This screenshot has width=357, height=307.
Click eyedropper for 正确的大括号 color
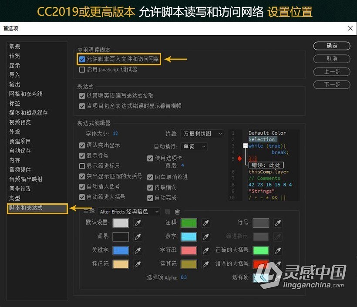(x=277, y=250)
